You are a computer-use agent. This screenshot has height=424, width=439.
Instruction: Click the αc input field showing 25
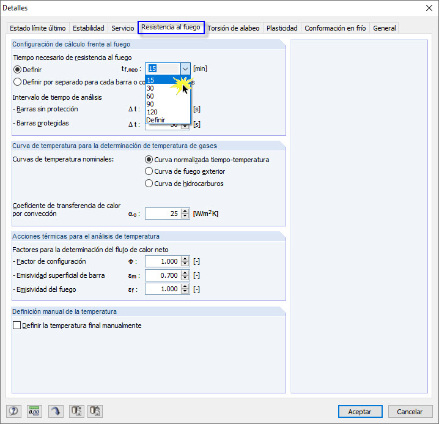163,214
